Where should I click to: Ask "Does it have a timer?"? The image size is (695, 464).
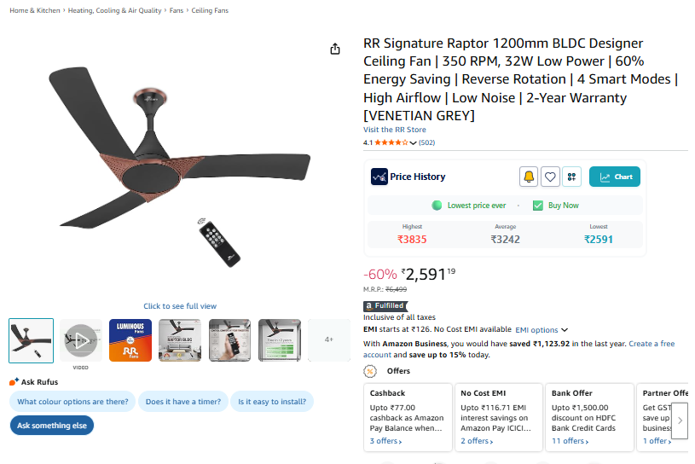tap(183, 402)
